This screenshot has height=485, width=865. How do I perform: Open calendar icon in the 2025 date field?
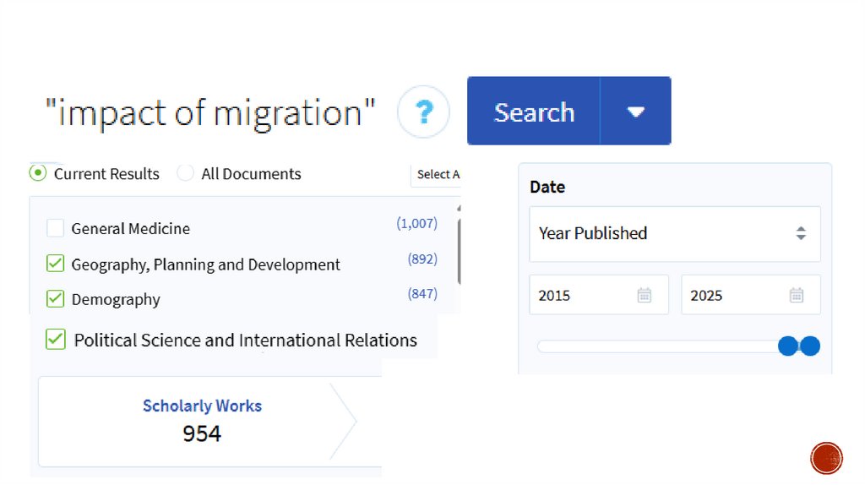pos(796,295)
